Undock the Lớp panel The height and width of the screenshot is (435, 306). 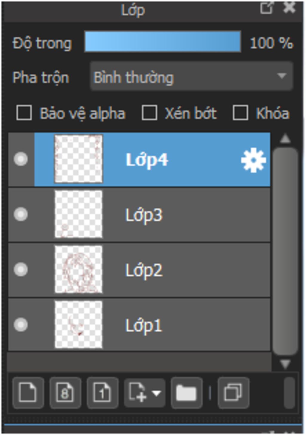[x=266, y=8]
